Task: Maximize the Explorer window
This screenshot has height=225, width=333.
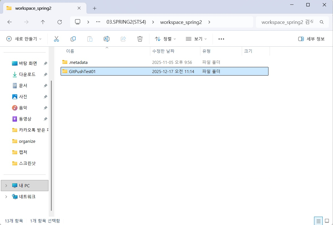Action: point(308,5)
